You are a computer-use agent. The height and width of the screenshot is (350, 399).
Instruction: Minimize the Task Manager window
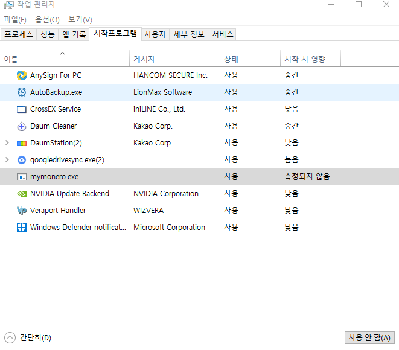coord(331,4)
